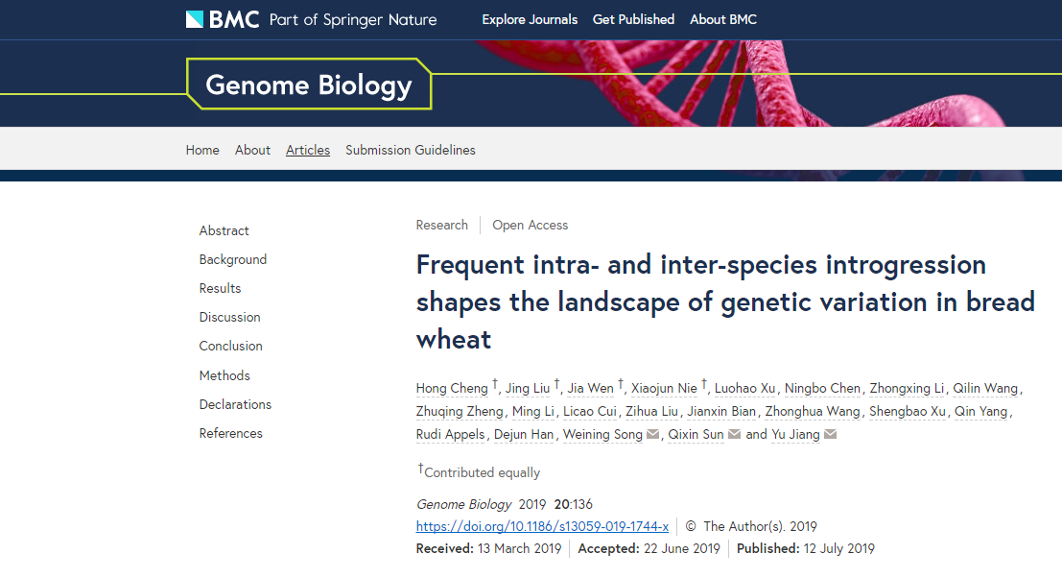Open the article DOI link
This screenshot has height=578, width=1062.
542,526
